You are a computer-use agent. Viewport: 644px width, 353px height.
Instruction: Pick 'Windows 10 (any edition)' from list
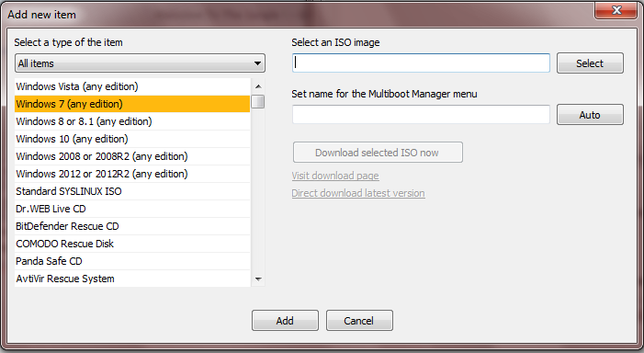(132, 139)
